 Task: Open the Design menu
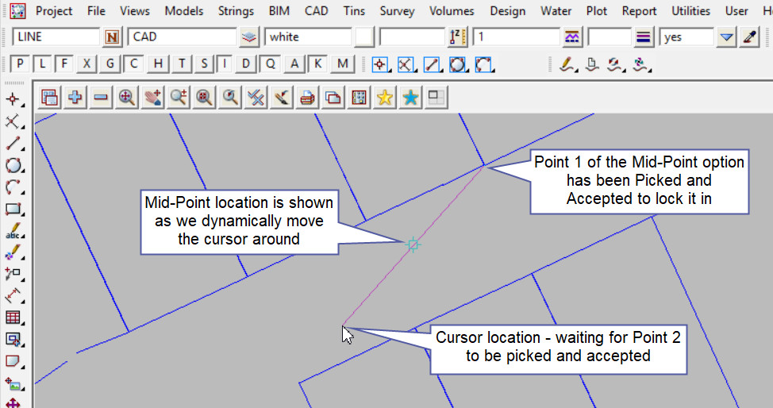click(507, 11)
